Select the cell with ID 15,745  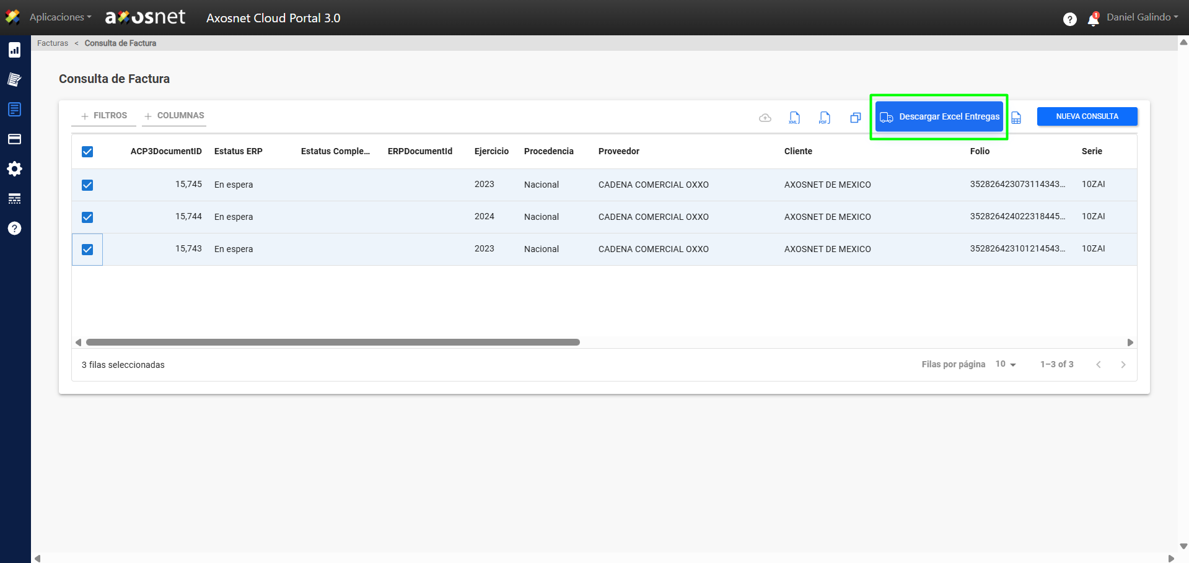(x=188, y=185)
